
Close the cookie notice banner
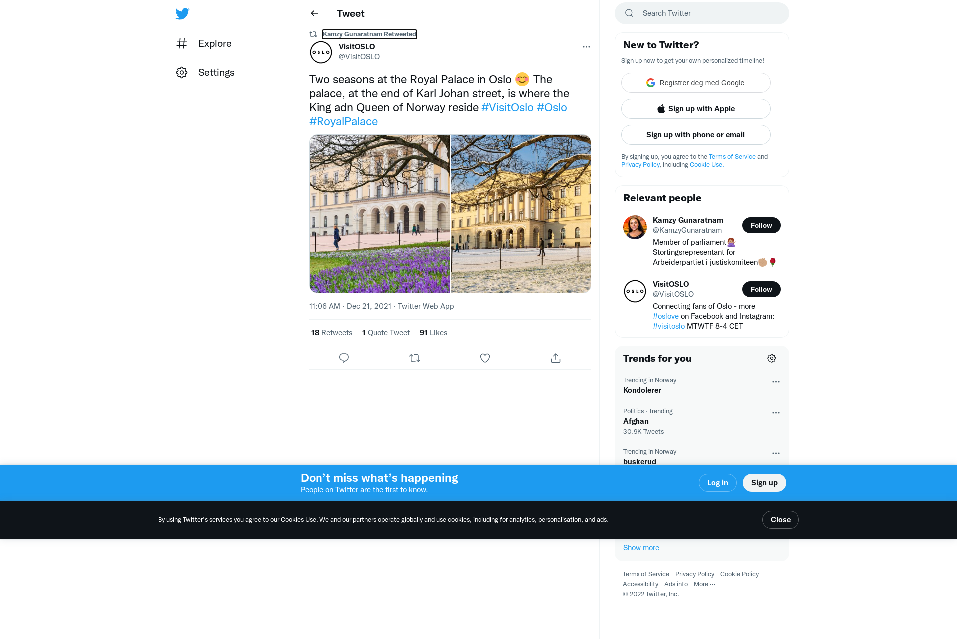point(780,520)
